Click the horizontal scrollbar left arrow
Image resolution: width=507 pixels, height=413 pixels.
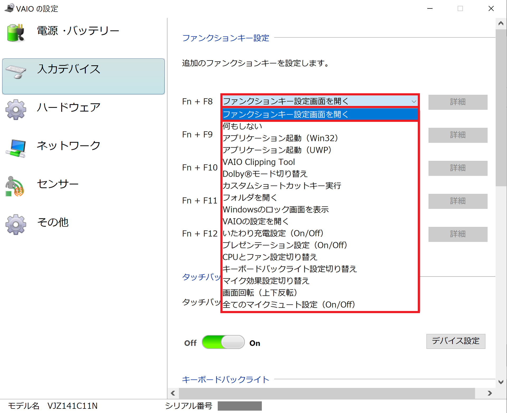click(x=173, y=393)
